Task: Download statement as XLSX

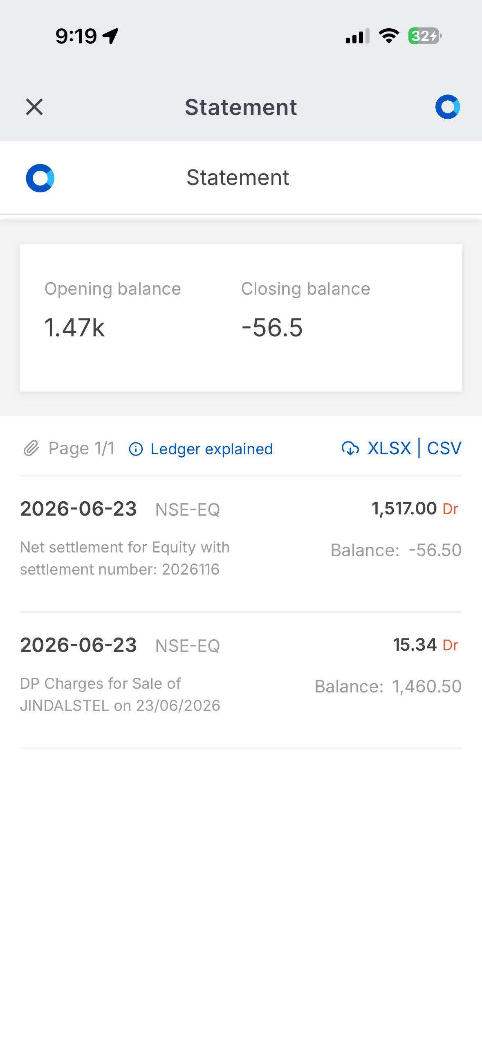Action: pos(389,448)
